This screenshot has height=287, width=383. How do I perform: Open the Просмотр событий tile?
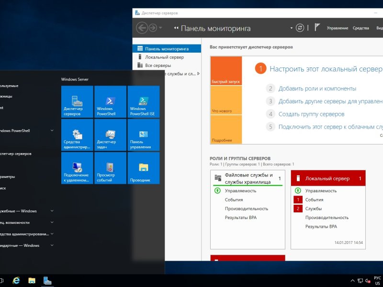[x=111, y=168]
